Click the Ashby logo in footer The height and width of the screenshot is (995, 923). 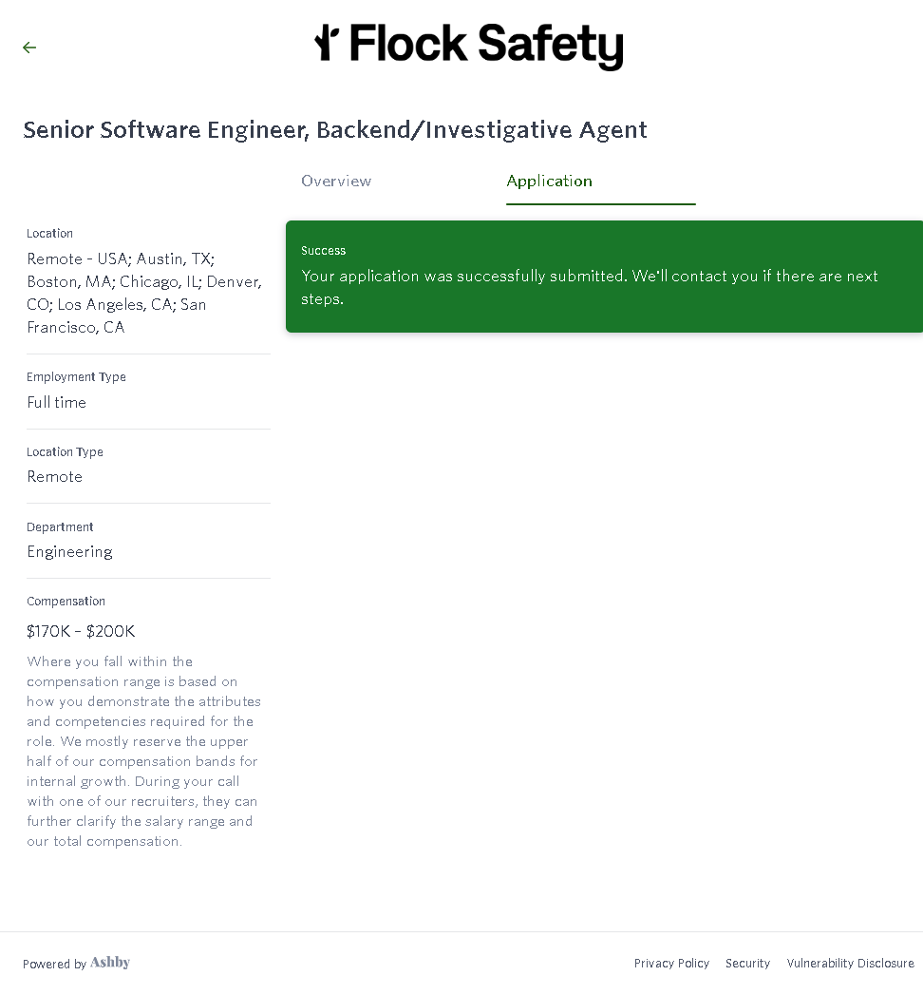click(x=110, y=963)
